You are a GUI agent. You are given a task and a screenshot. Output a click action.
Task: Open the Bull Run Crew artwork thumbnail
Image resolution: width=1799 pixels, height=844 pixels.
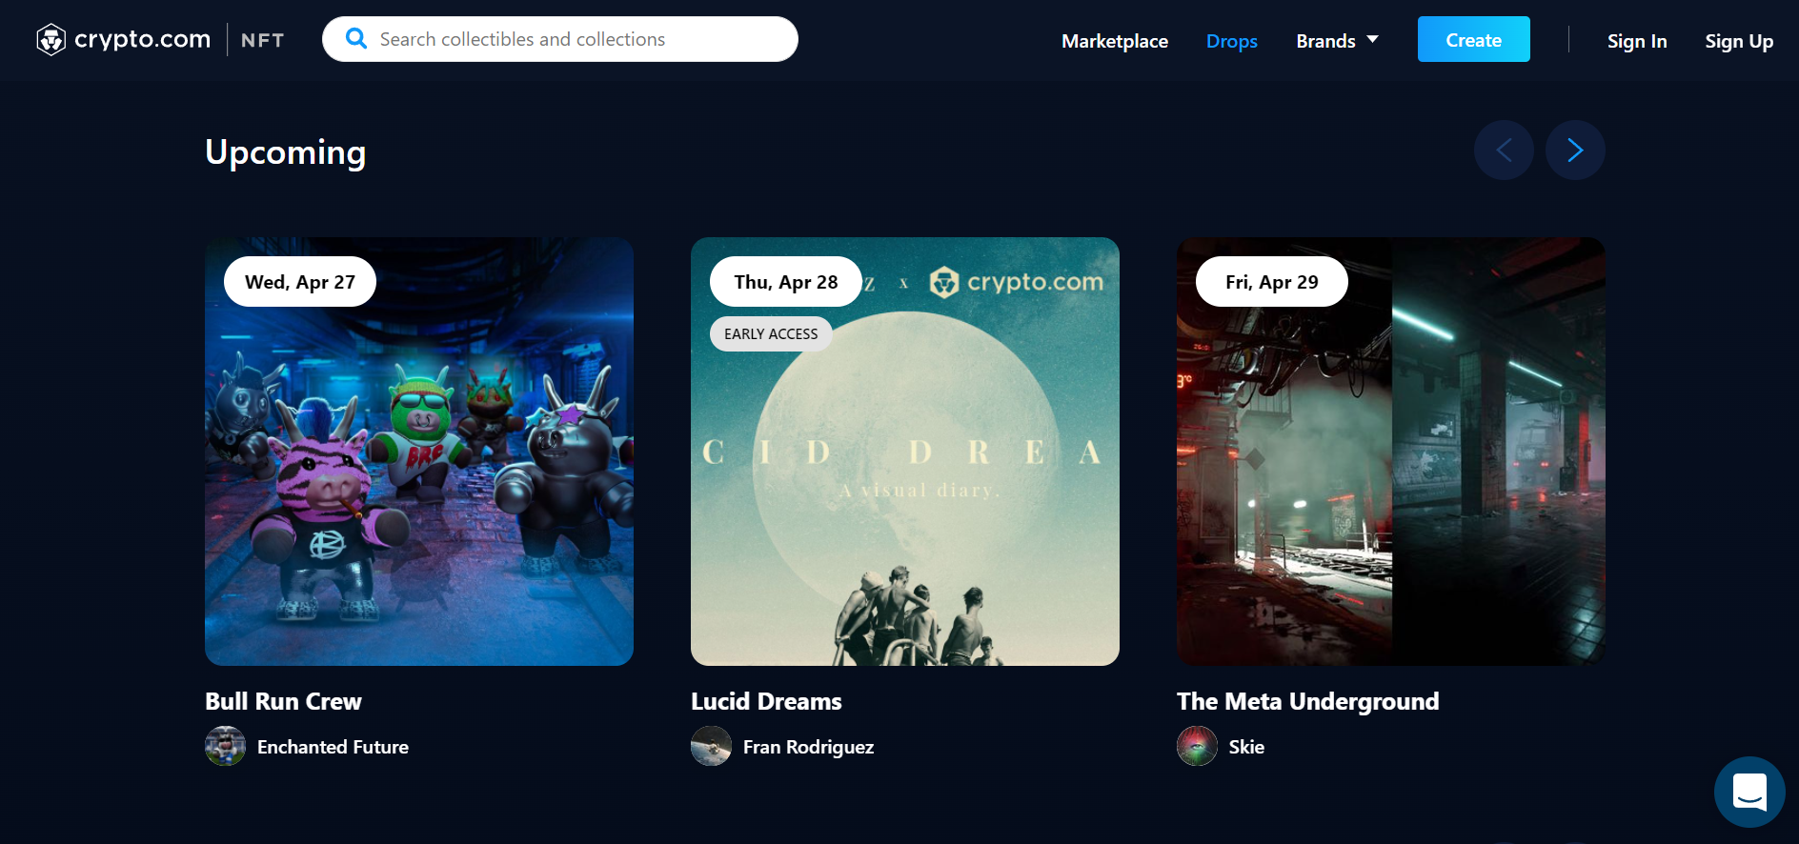[x=419, y=452]
